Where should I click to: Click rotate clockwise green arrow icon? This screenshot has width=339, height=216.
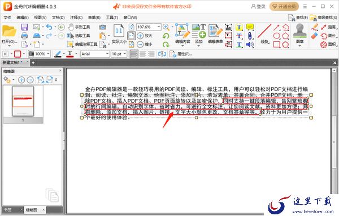166,44
